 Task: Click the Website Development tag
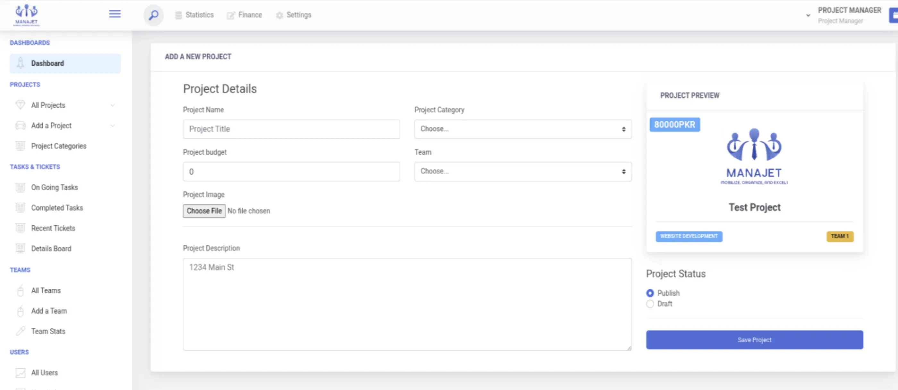coord(689,236)
